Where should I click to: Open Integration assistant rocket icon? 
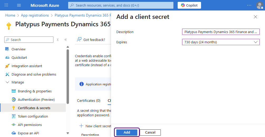tap(7, 66)
